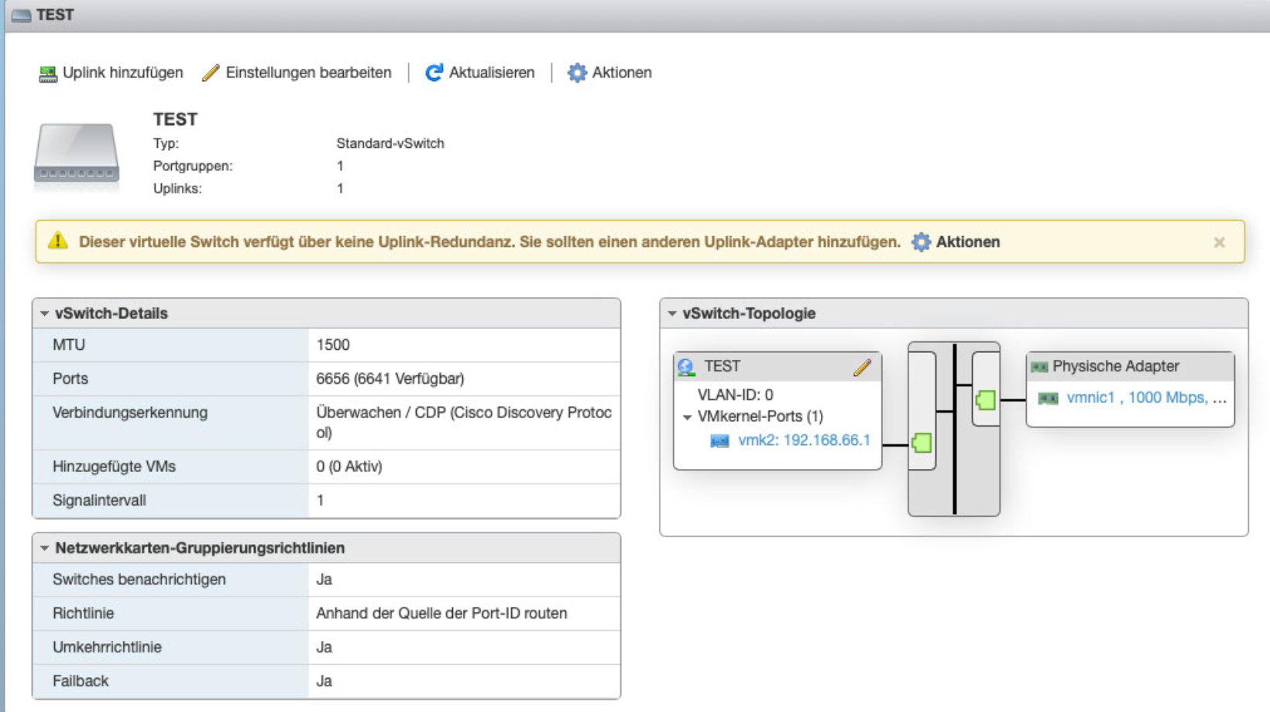Dismiss the uplink redundancy warning
The image size is (1270, 712).
pyautogui.click(x=1219, y=242)
